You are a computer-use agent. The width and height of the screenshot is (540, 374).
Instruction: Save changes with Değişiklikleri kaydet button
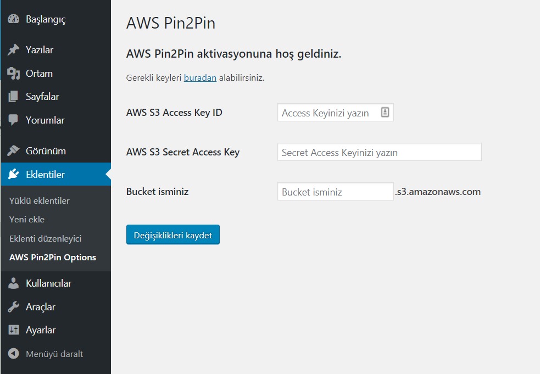click(173, 235)
